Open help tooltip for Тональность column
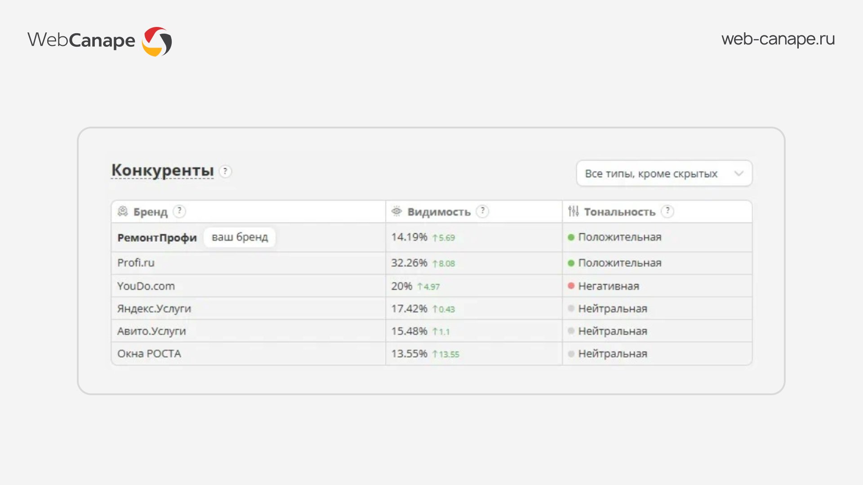Viewport: 863px width, 485px height. [667, 211]
